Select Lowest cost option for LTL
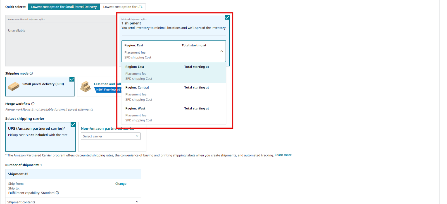 coord(123,7)
